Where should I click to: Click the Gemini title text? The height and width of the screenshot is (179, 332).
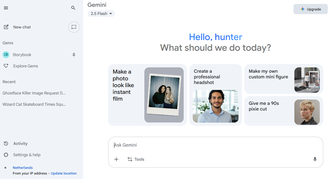(97, 5)
